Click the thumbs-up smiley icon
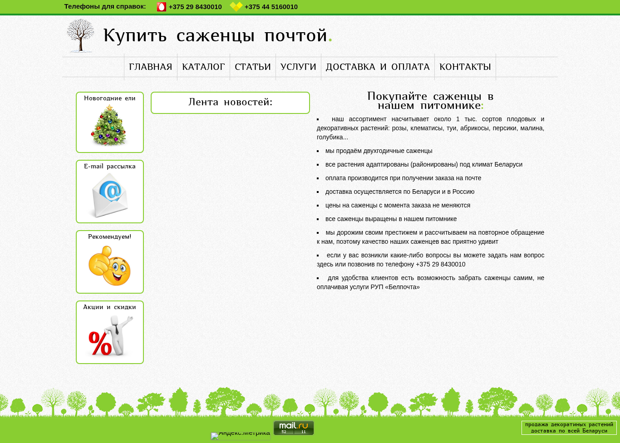 (x=109, y=266)
